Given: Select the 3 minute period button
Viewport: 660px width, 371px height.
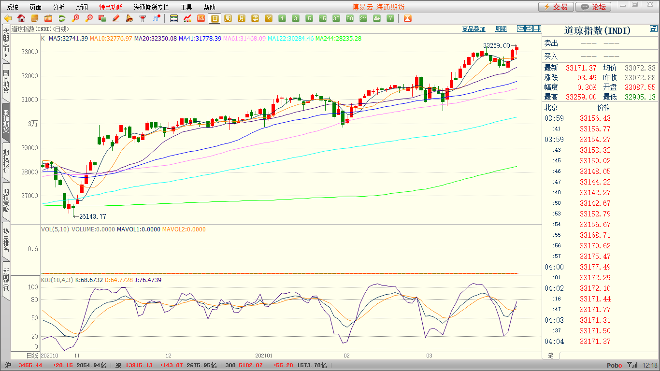Looking at the screenshot, I should pyautogui.click(x=296, y=19).
